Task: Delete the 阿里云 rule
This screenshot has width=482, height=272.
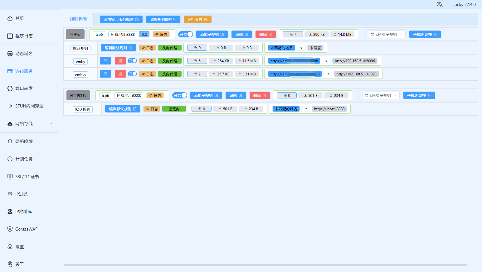Action: (265, 34)
